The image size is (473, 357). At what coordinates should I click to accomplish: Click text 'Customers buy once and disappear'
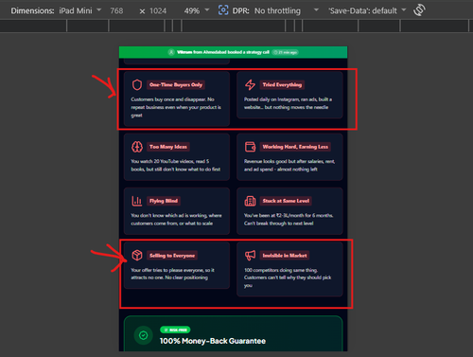click(x=168, y=99)
